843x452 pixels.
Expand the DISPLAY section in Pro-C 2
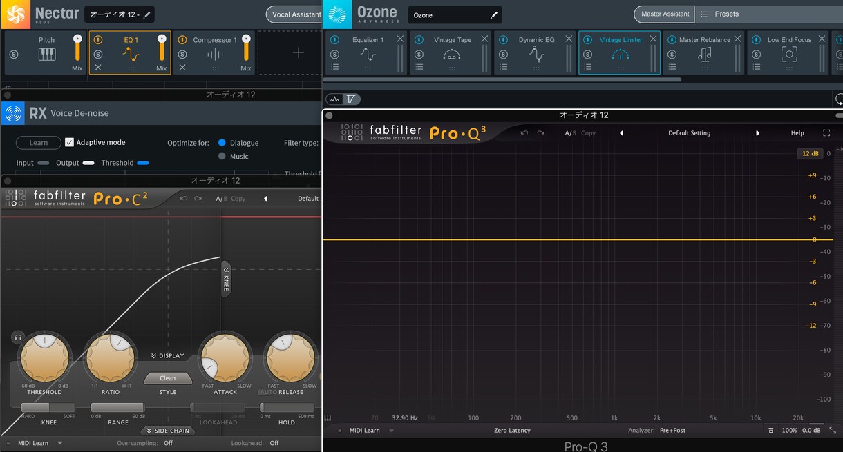tap(168, 356)
